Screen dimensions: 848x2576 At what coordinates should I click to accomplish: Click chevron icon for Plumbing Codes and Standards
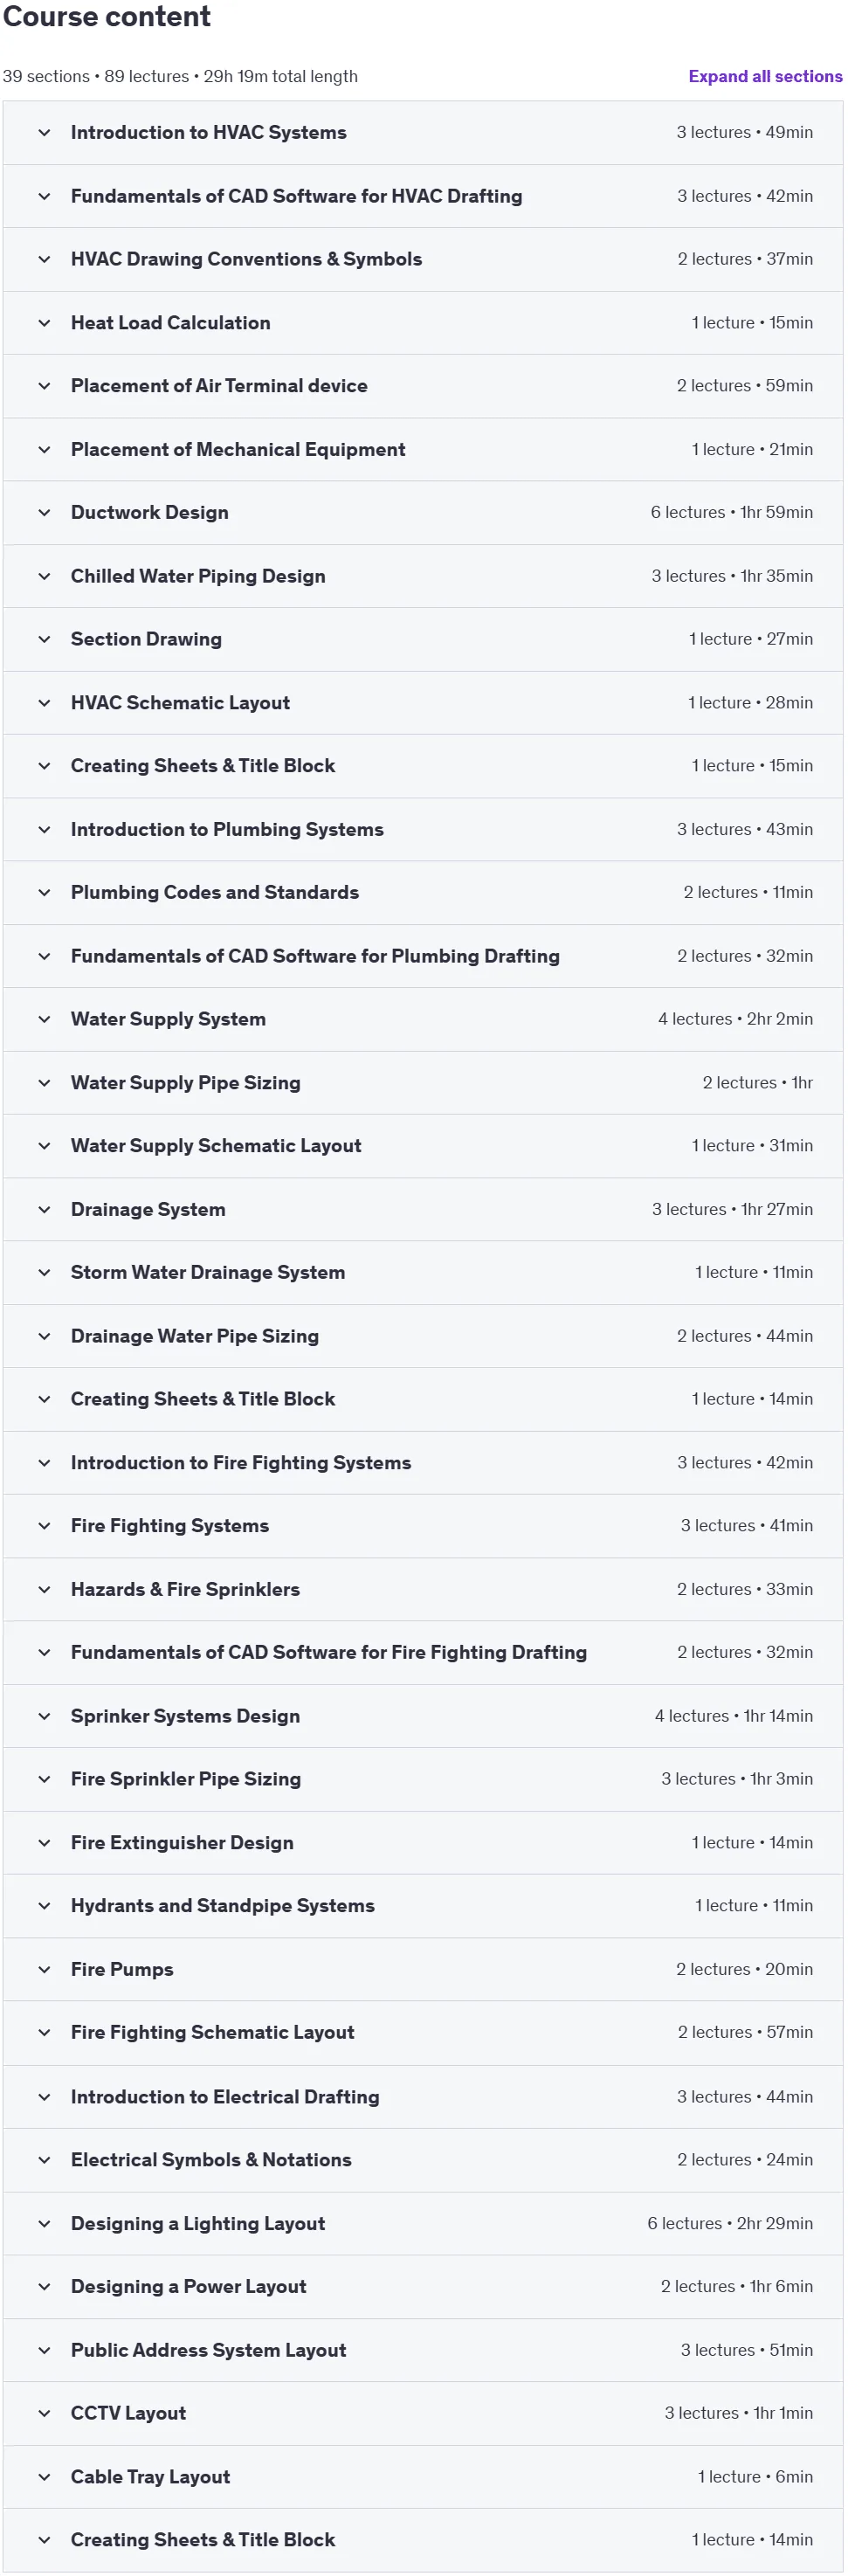point(44,892)
